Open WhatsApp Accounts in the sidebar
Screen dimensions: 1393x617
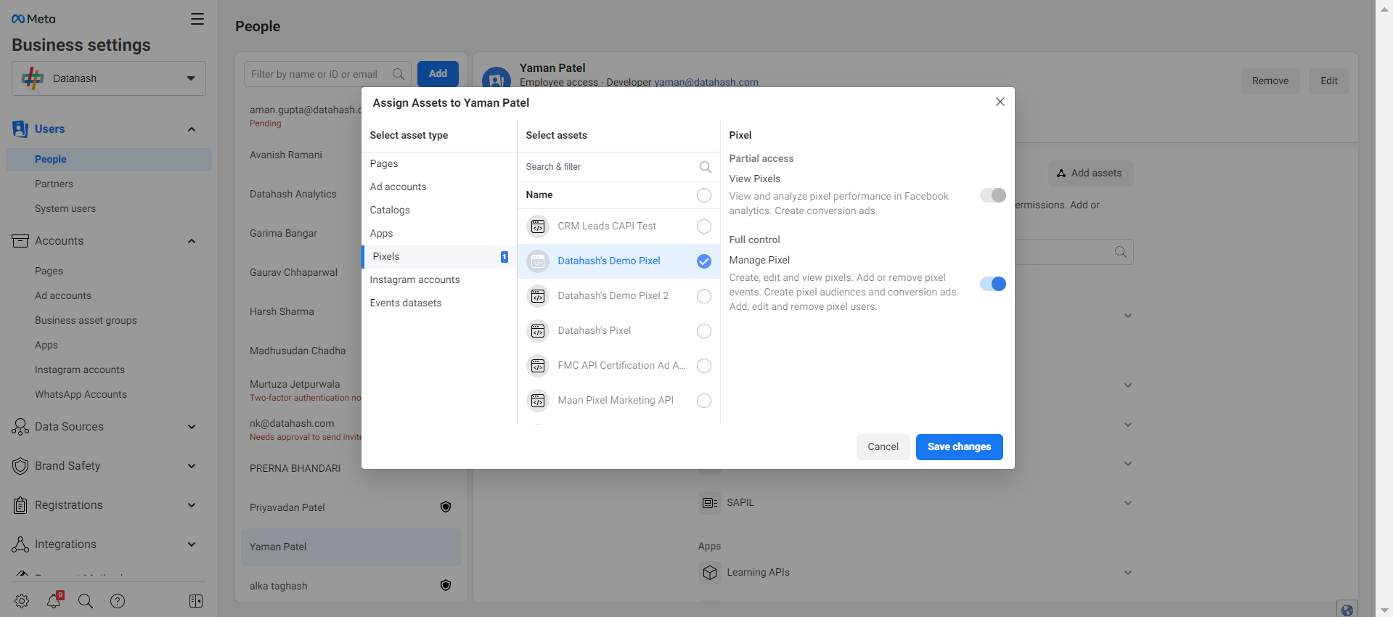tap(81, 395)
